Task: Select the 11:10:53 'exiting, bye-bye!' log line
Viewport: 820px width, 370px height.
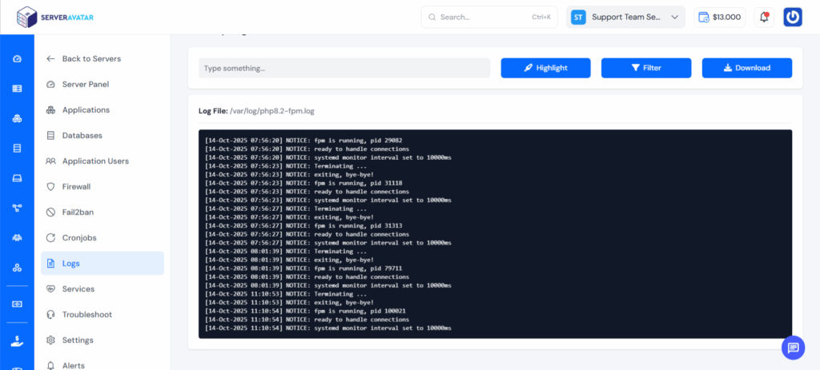Action: pyautogui.click(x=289, y=303)
